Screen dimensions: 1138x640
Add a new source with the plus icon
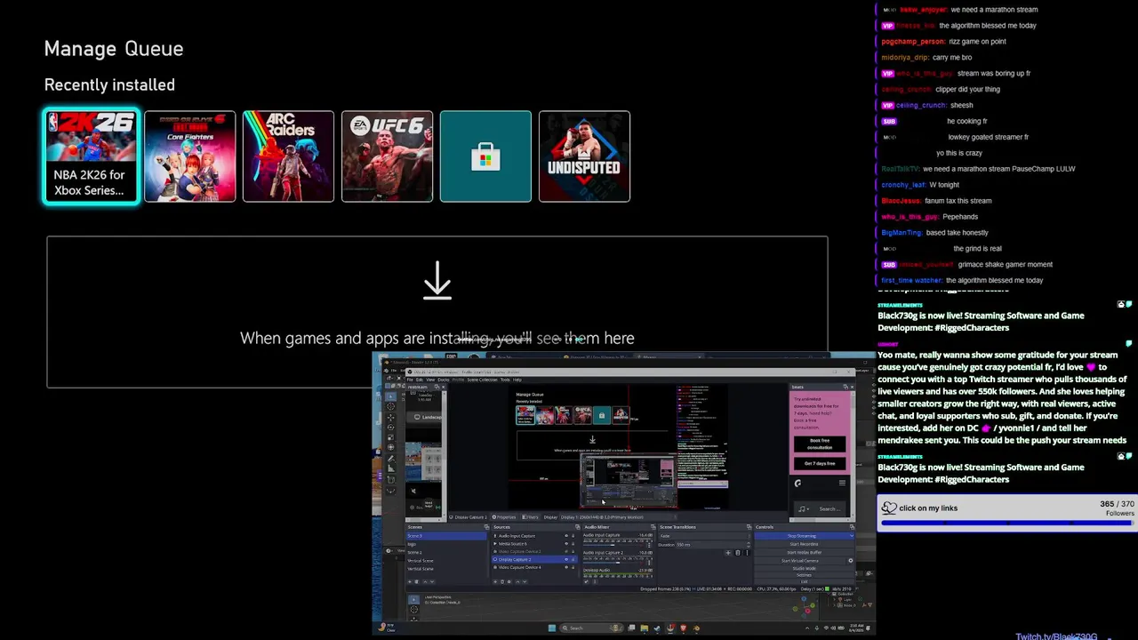(495, 581)
